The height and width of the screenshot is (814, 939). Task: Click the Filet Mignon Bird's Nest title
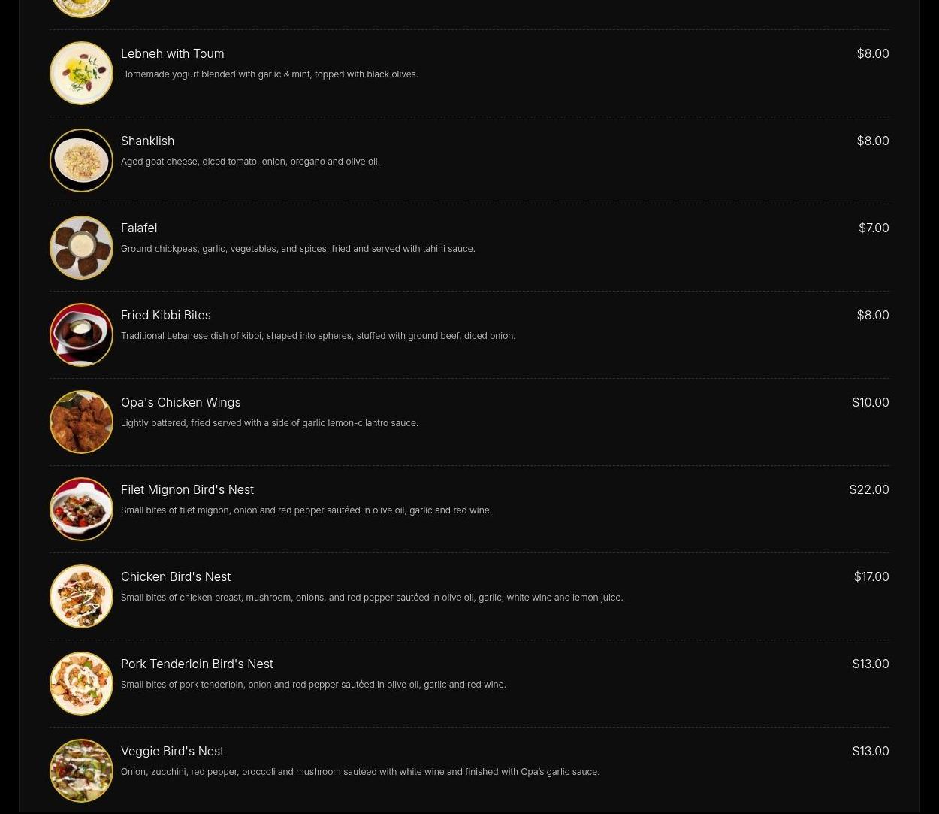click(187, 489)
